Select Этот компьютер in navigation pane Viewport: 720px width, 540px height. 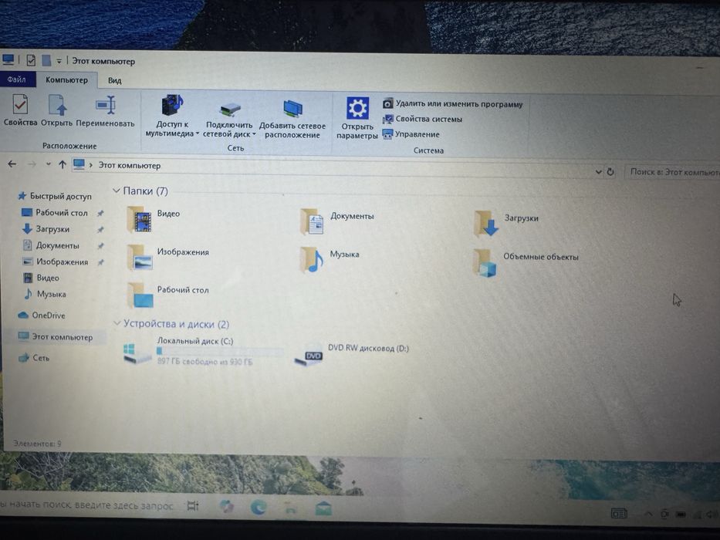coord(56,337)
